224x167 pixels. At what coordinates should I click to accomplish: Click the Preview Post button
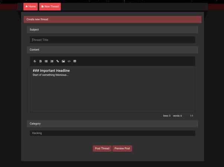pyautogui.click(x=122, y=148)
